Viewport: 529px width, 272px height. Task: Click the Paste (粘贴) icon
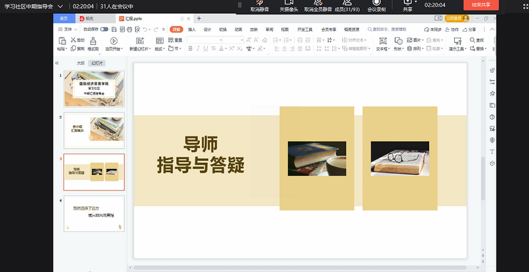61,40
